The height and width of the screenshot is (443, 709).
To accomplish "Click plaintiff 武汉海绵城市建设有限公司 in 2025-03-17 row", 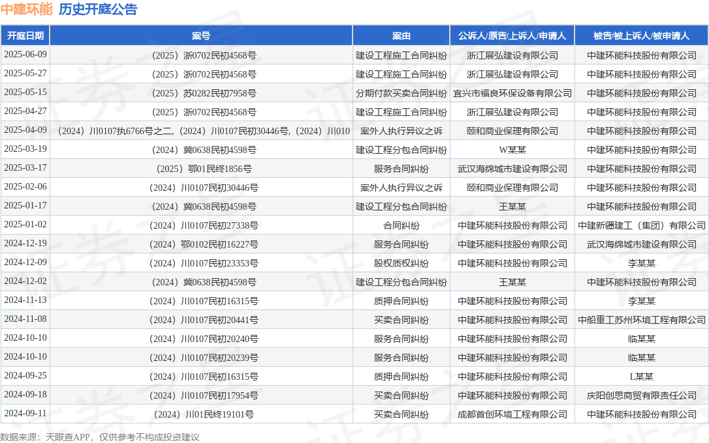I will click(512, 169).
